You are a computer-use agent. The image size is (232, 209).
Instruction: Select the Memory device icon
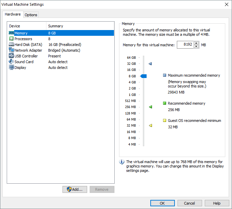[x=11, y=33]
